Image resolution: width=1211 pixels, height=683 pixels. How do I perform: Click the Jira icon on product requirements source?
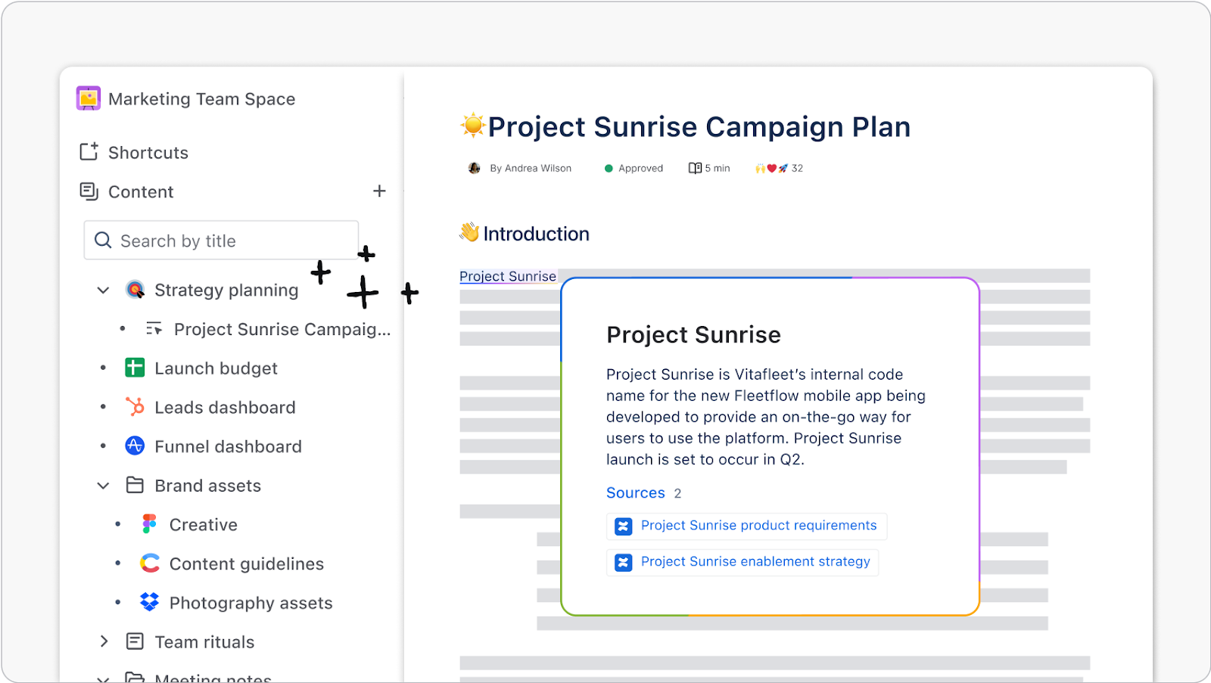pos(623,526)
